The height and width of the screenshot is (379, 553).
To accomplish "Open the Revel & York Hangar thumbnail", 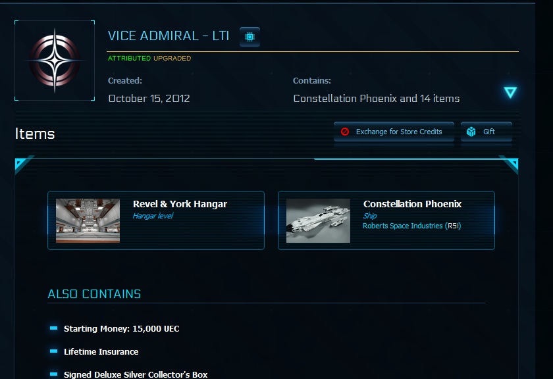I will click(88, 220).
